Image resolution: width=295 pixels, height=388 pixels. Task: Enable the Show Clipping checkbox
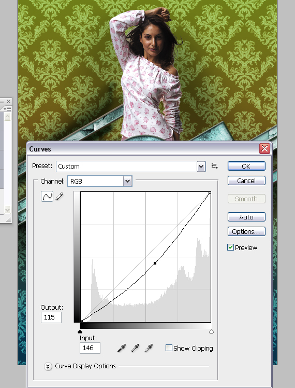click(169, 348)
